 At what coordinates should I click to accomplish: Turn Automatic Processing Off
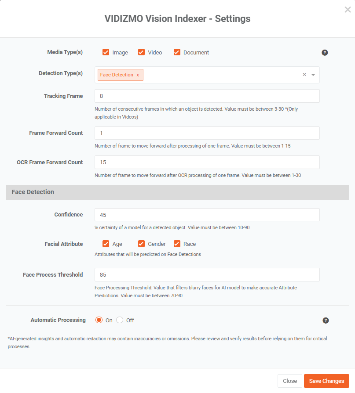[120, 320]
